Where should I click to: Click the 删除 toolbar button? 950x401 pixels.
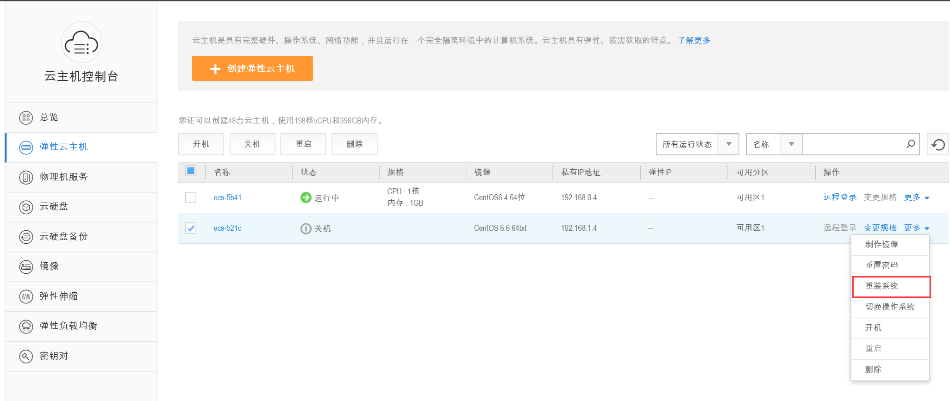point(355,144)
